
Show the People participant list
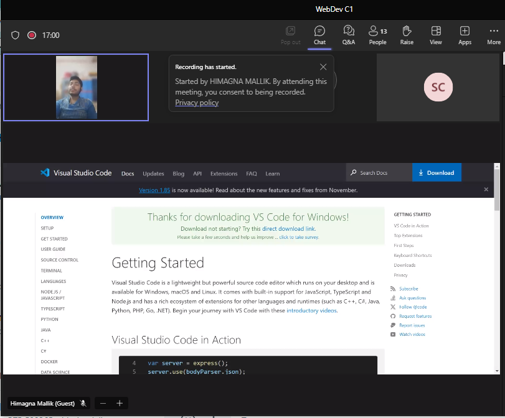[378, 35]
